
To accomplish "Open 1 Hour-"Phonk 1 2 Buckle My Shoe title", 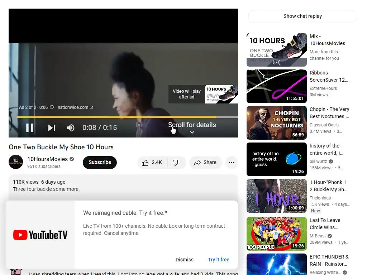I will coord(328,186).
